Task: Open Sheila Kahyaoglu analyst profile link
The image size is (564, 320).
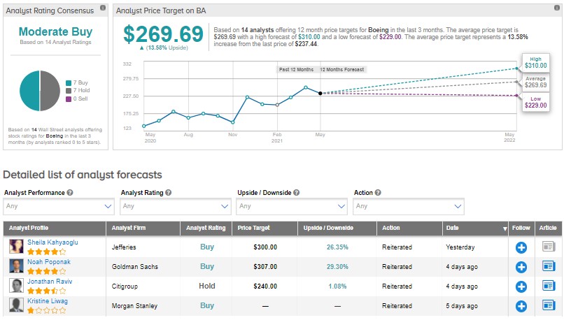Action: pos(51,242)
